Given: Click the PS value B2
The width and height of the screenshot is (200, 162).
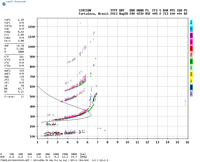Looking at the screenshot, I should point(185,14).
